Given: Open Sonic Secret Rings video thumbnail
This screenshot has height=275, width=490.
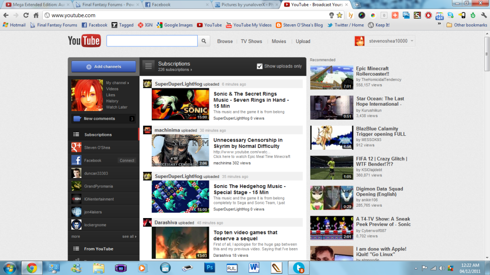Looking at the screenshot, I should 180,104.
